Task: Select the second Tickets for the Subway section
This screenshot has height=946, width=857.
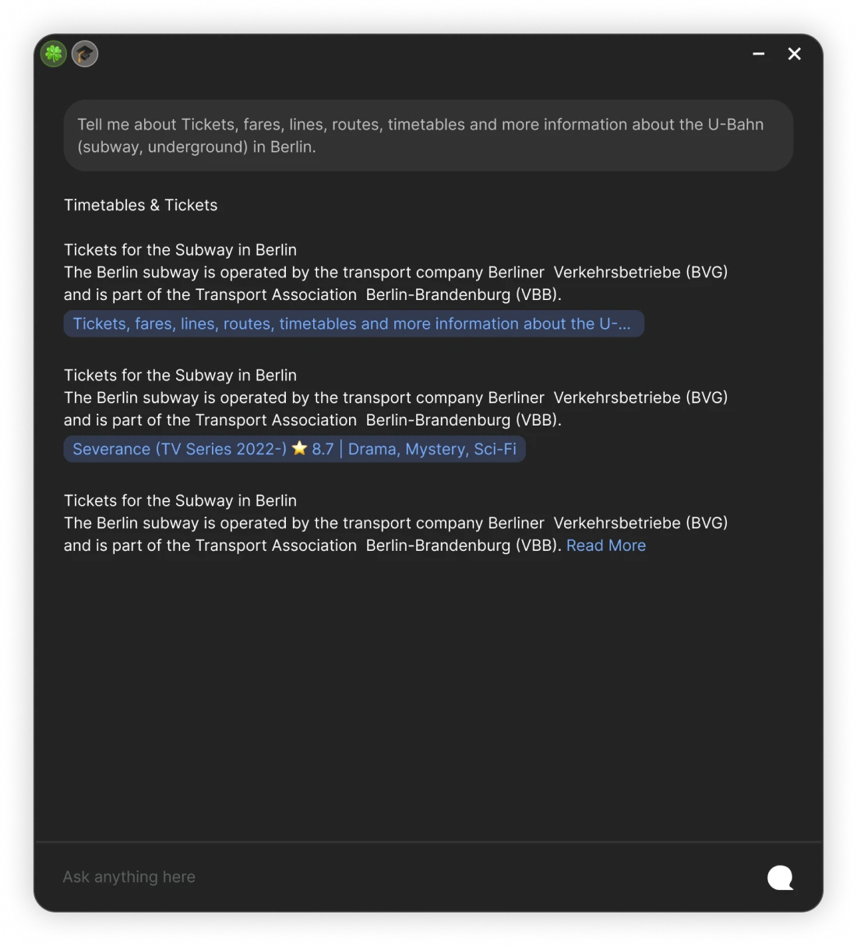Action: (x=180, y=375)
